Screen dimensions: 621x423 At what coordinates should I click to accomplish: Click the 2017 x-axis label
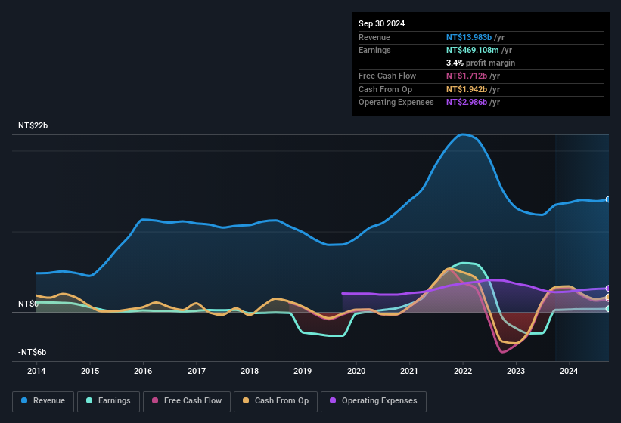click(x=197, y=371)
